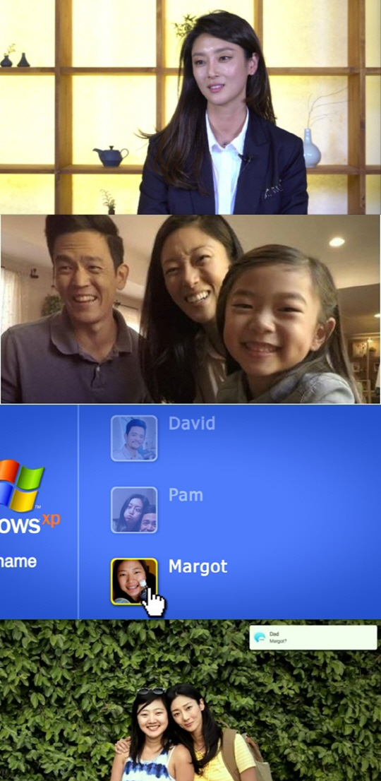Choose Margot's highlighted profile picture
This screenshot has width=381, height=781.
tap(134, 581)
